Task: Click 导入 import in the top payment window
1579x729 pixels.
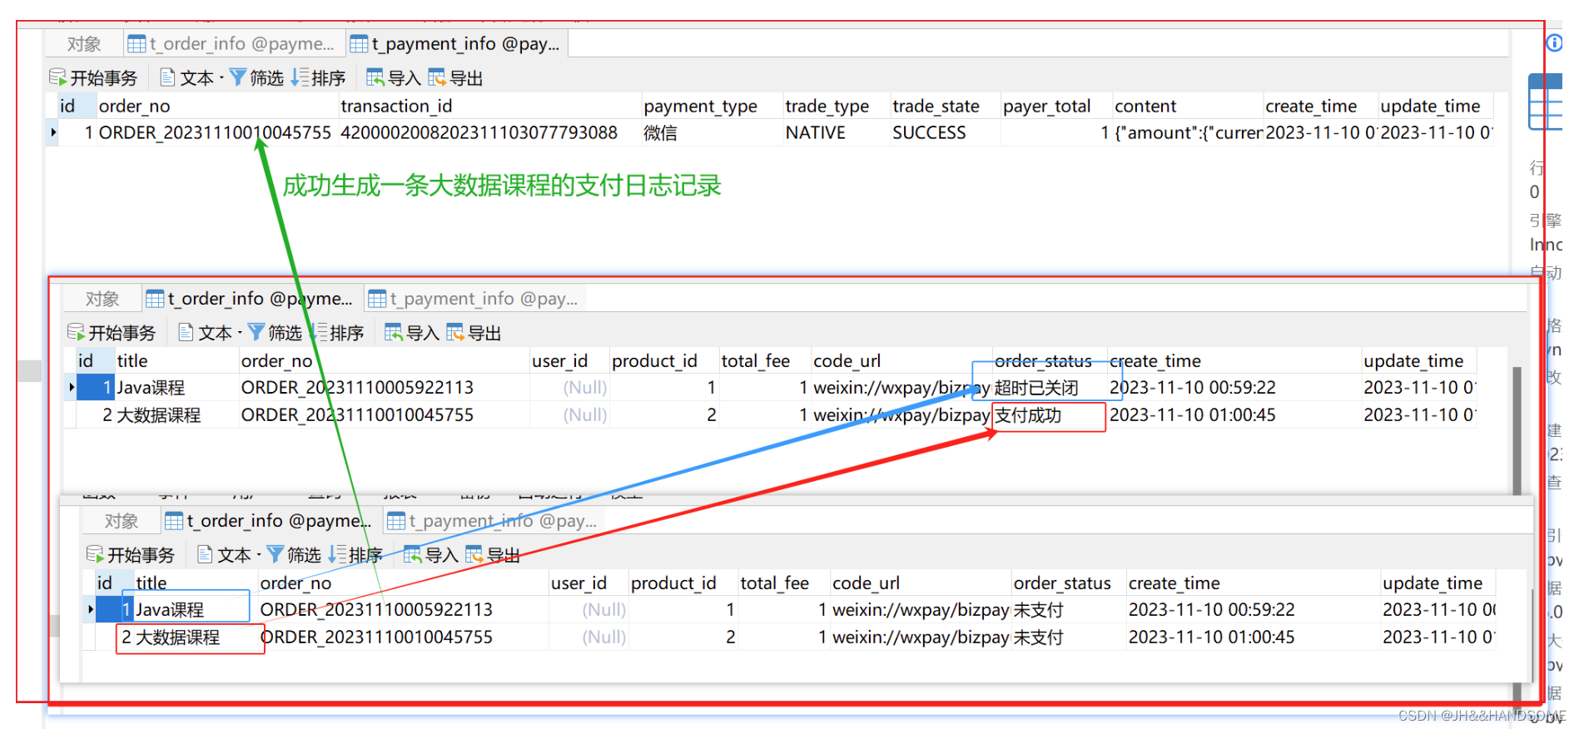Action: coord(394,77)
